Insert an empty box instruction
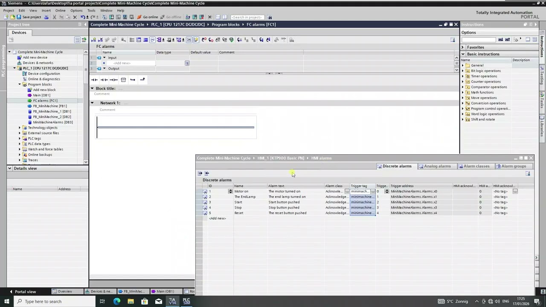The height and width of the screenshot is (307, 546). (123, 80)
